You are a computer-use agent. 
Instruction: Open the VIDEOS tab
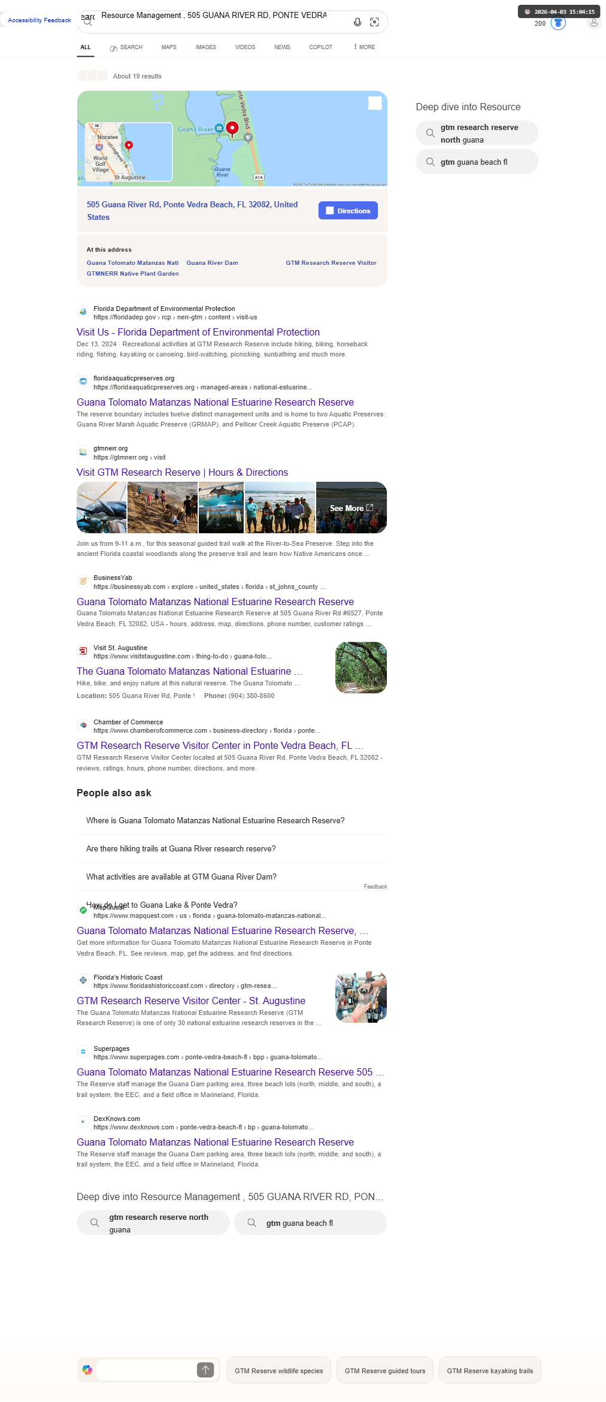(x=245, y=47)
